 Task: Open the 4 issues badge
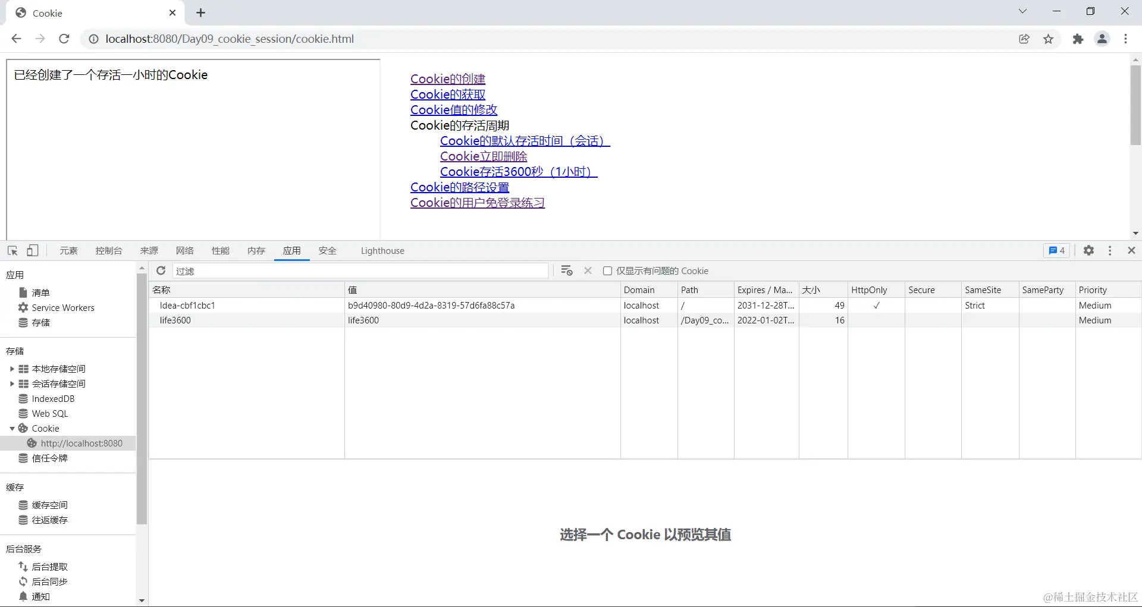[1057, 250]
